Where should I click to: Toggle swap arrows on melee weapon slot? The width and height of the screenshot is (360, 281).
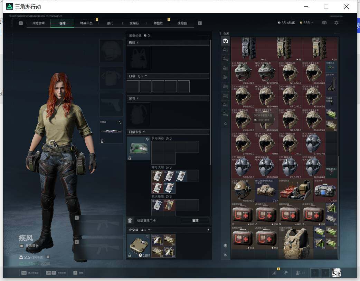click(x=120, y=123)
